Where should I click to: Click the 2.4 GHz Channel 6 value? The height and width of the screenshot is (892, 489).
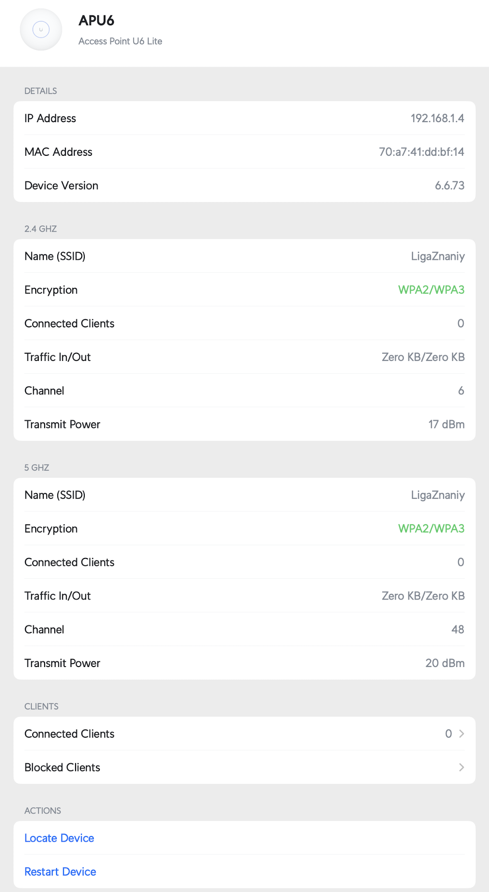[461, 391]
